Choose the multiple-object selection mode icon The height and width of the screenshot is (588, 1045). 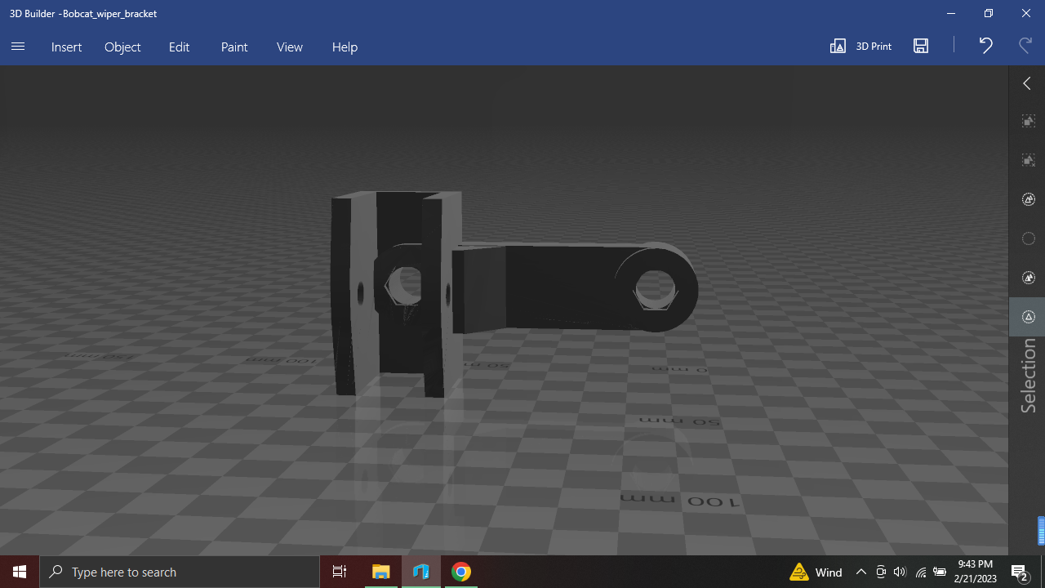click(1028, 278)
